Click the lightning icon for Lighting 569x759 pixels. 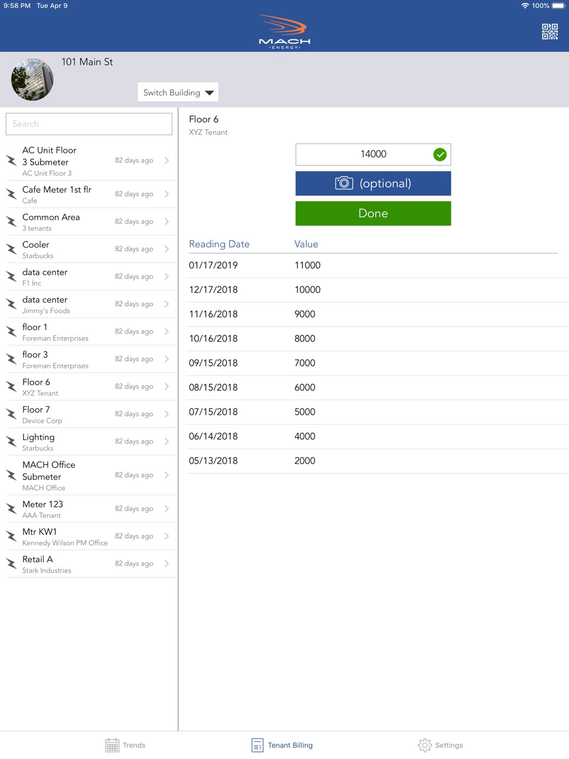point(11,441)
